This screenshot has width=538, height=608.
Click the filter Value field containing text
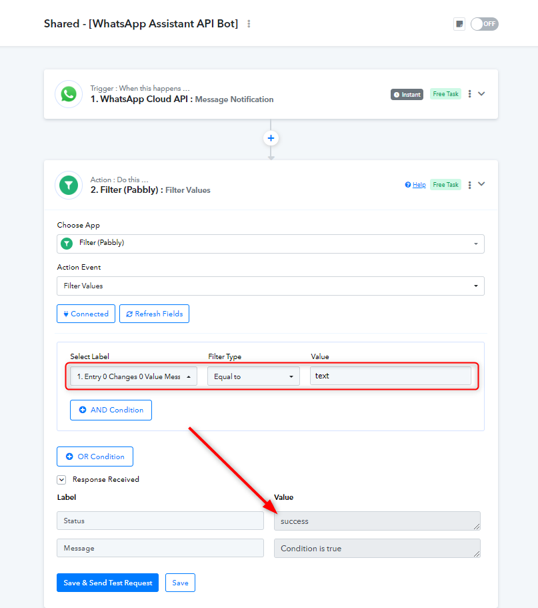(x=391, y=376)
